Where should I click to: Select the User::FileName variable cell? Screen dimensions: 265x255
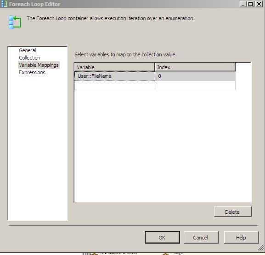point(114,76)
